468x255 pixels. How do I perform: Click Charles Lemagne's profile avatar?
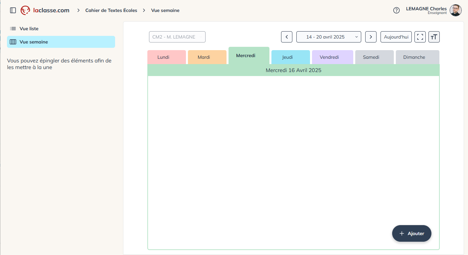455,10
